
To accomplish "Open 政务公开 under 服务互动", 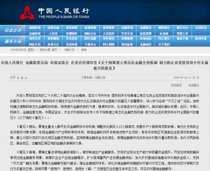I will [35, 39].
